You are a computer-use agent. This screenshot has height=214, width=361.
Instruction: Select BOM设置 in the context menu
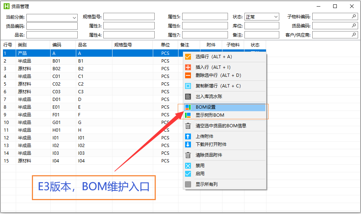(x=224, y=107)
